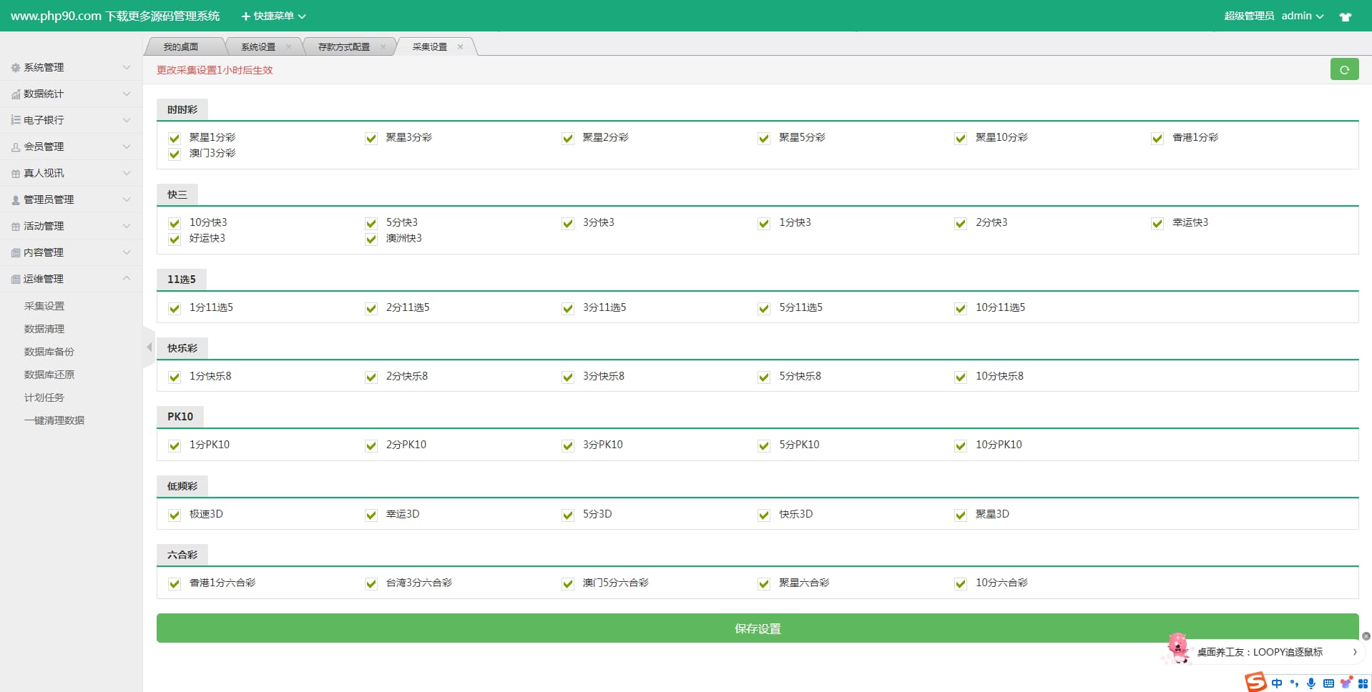This screenshot has width=1372, height=692.
Task: Click the 系统管理 gear icon
Action: [15, 68]
